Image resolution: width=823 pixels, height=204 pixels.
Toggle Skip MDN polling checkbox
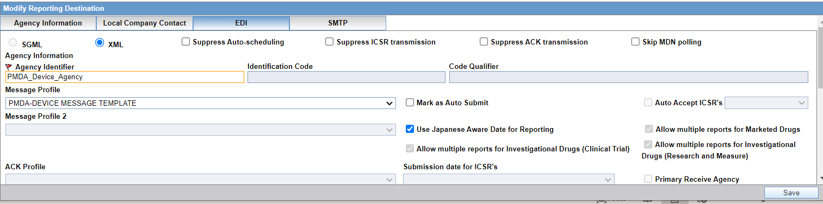click(x=635, y=42)
